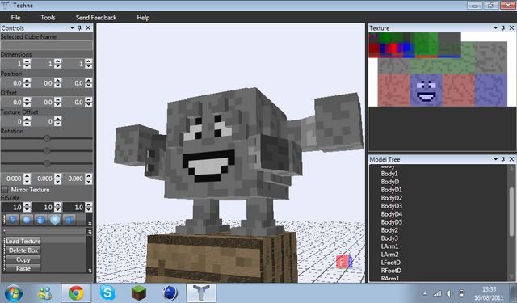Open the Controls panel options dropdown arrow
The height and width of the screenshot is (303, 517).
72,28
